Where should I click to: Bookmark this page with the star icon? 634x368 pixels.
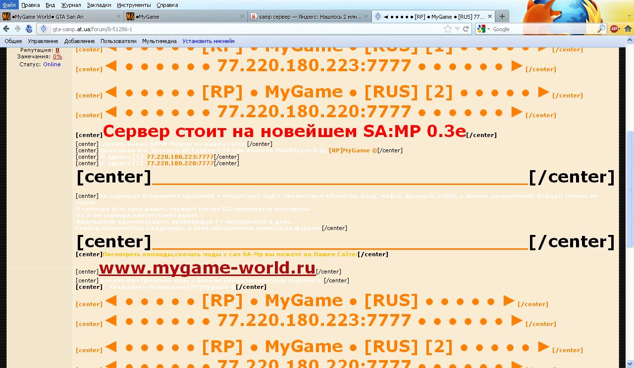pos(448,29)
